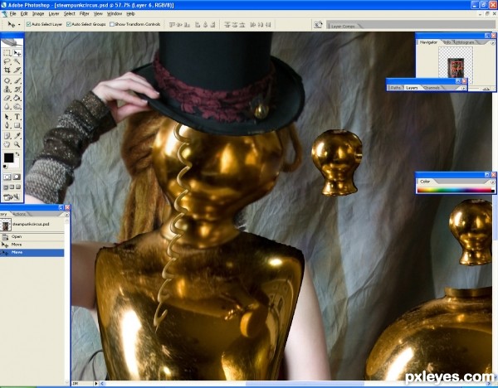Viewport: 498px width, 388px height.
Task: Open the Select menu
Action: click(x=69, y=13)
